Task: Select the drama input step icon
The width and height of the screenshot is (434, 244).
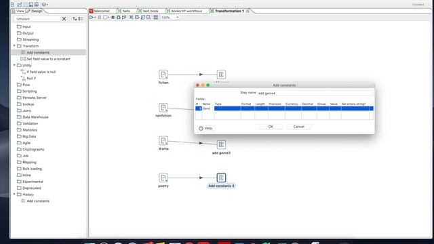Action: point(163,140)
